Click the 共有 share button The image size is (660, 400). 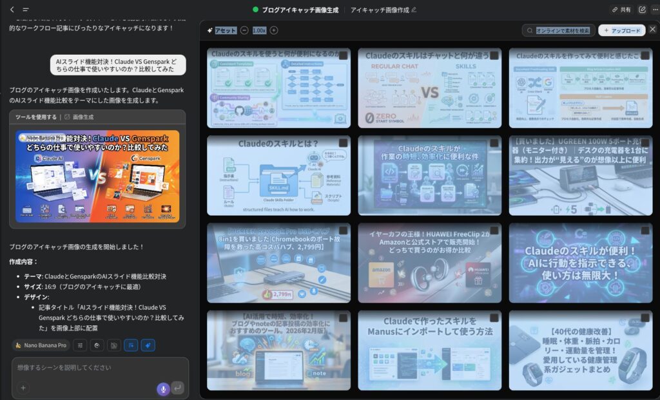(621, 10)
